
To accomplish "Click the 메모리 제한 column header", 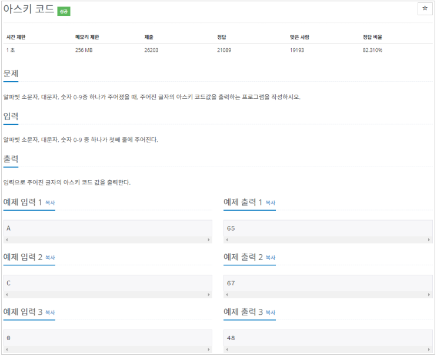I will tap(87, 37).
